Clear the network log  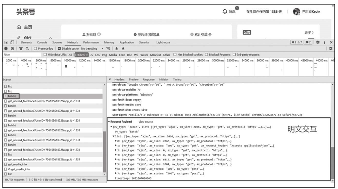click(x=13, y=48)
